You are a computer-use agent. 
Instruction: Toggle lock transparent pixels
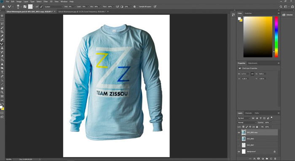point(243,127)
